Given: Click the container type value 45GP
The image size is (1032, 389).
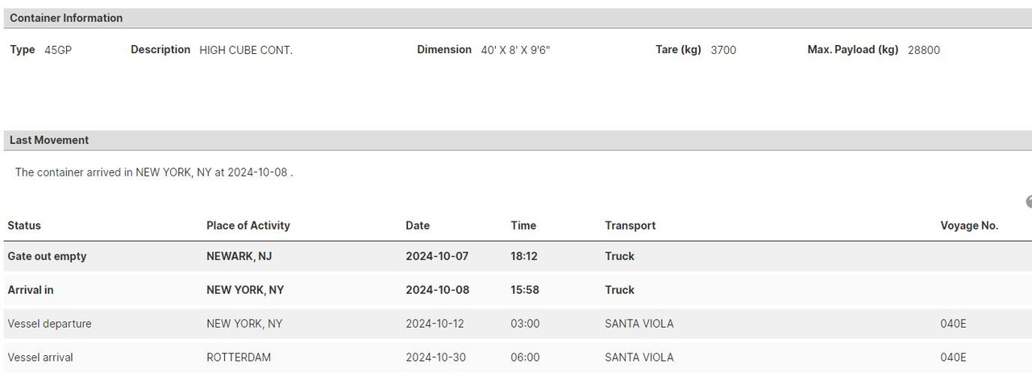Looking at the screenshot, I should coord(58,50).
